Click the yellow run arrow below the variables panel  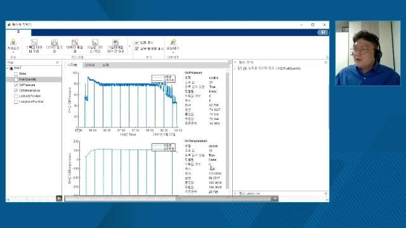(x=59, y=198)
